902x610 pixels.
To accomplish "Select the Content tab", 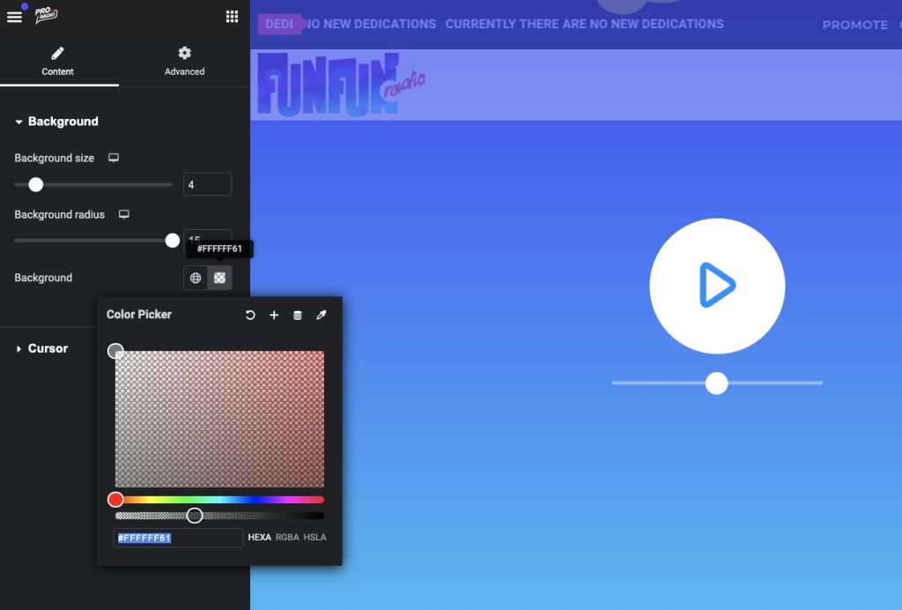I will point(57,62).
